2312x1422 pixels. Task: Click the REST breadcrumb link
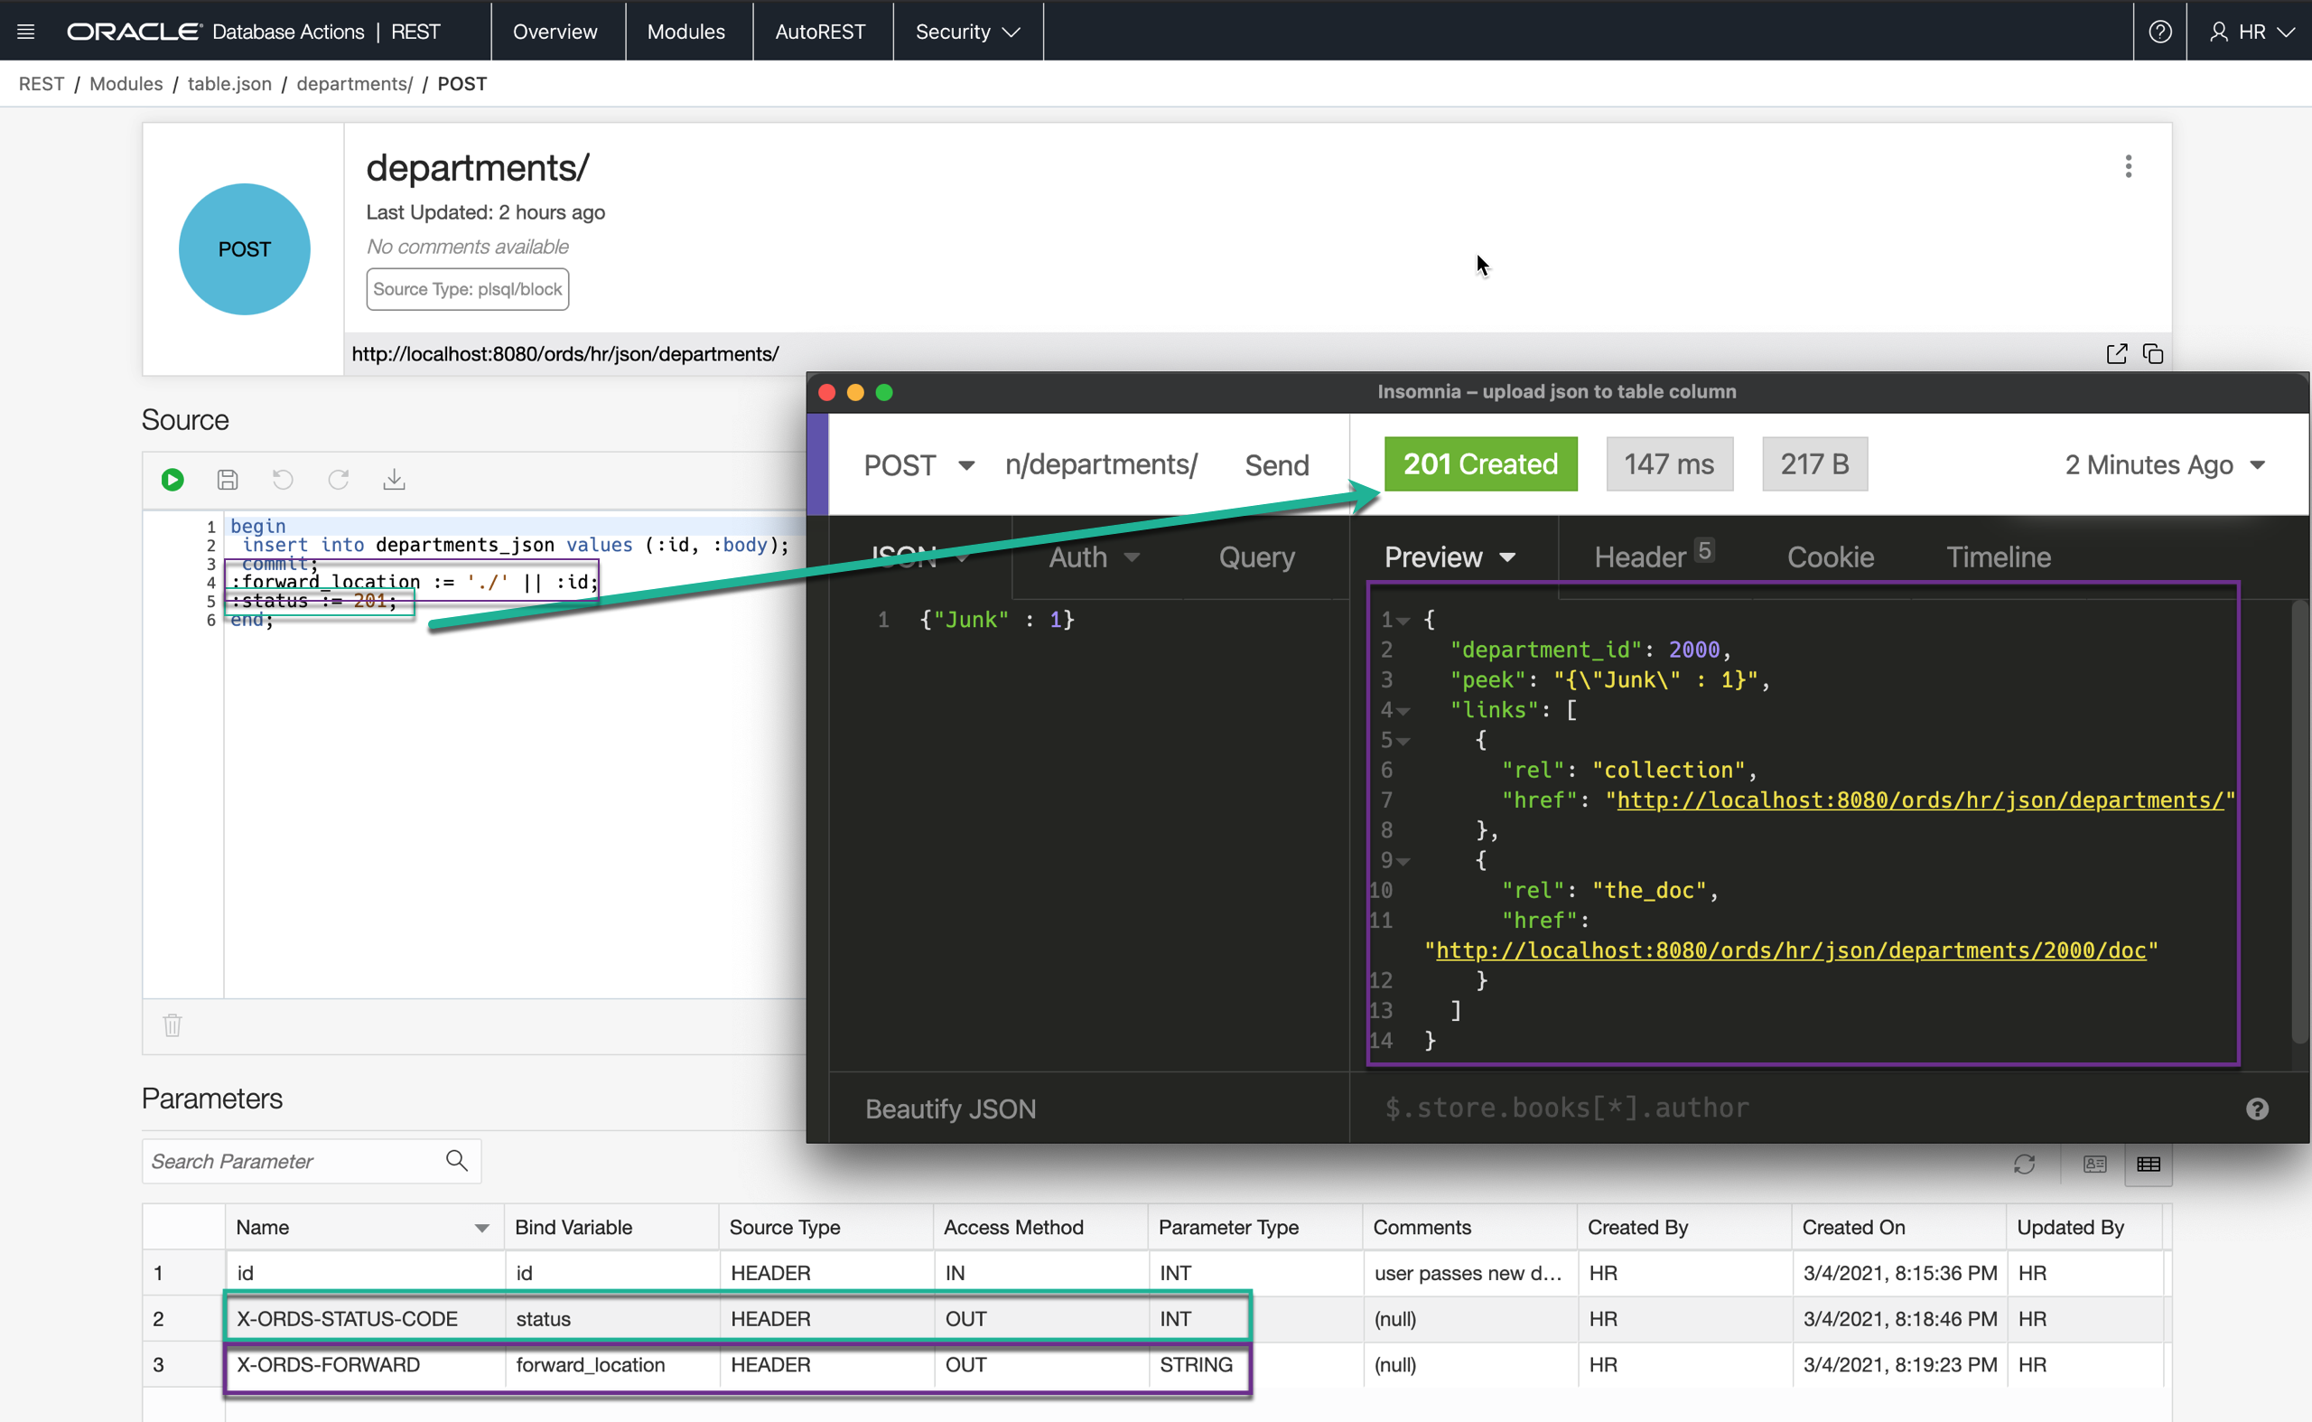click(x=42, y=84)
